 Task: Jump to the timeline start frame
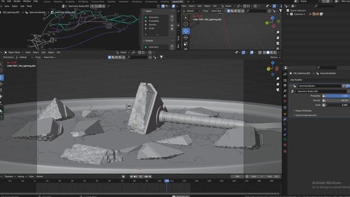(x=131, y=176)
